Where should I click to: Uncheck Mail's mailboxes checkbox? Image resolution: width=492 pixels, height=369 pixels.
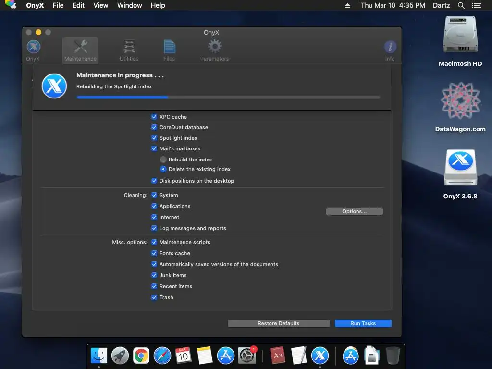(x=154, y=148)
